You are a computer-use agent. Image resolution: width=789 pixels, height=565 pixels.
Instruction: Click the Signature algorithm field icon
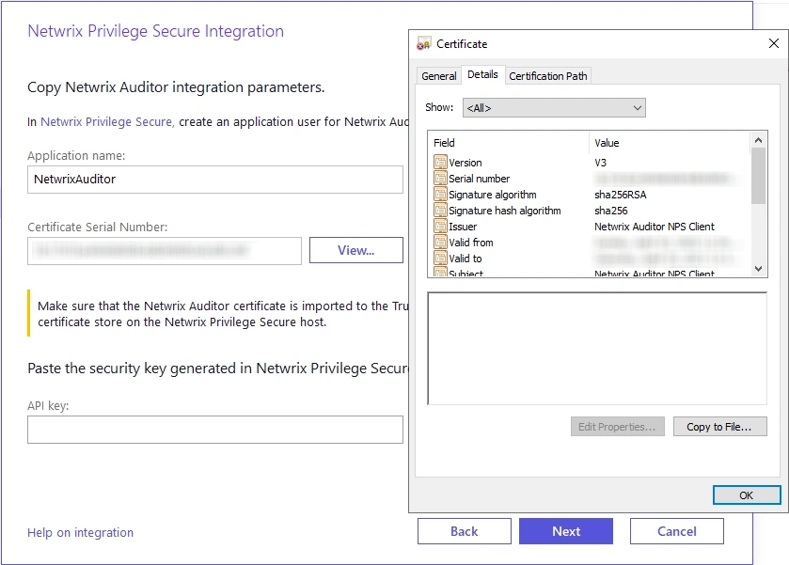[441, 194]
